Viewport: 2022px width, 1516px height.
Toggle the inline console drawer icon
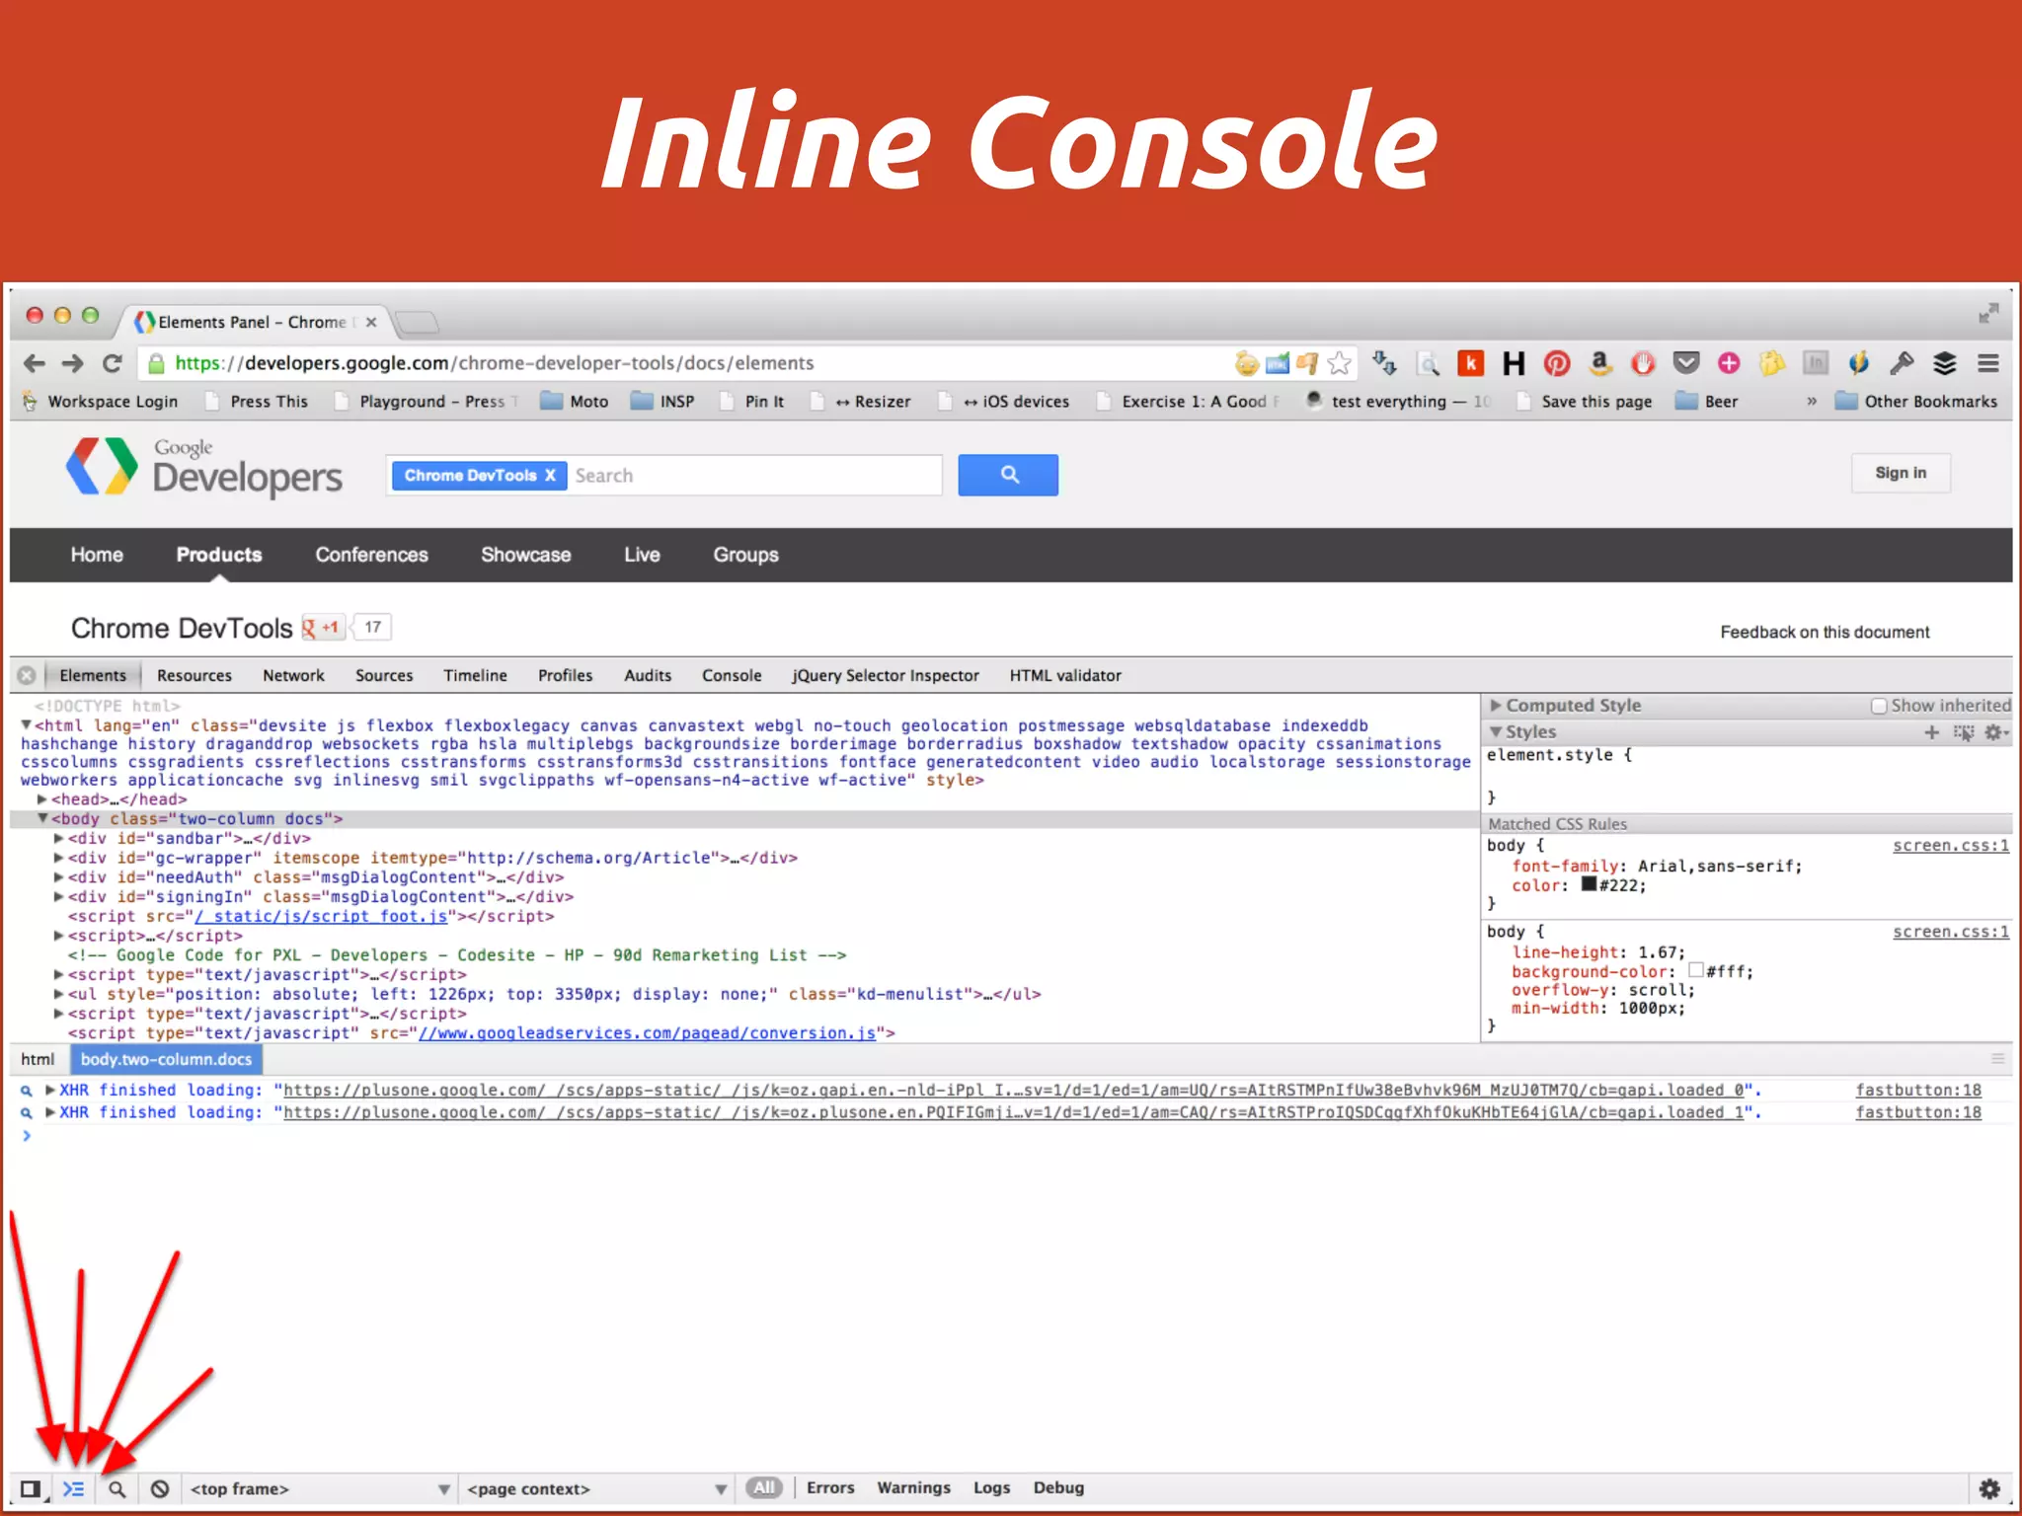click(x=74, y=1488)
